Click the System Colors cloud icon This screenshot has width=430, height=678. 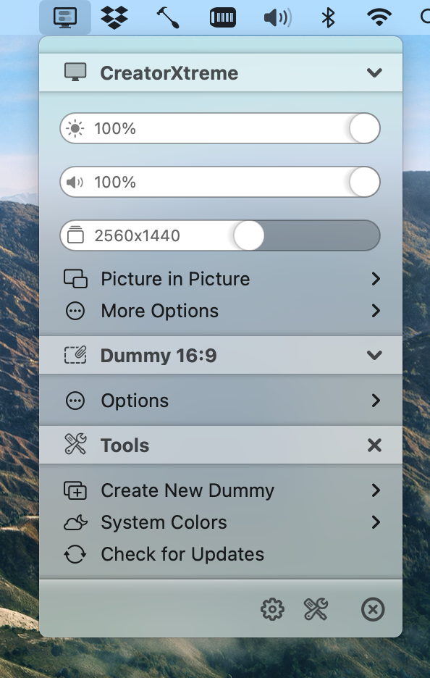coord(77,522)
